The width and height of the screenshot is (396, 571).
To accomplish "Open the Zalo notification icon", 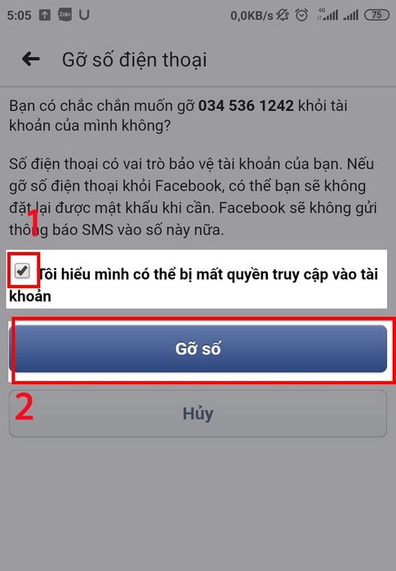I will click(65, 15).
